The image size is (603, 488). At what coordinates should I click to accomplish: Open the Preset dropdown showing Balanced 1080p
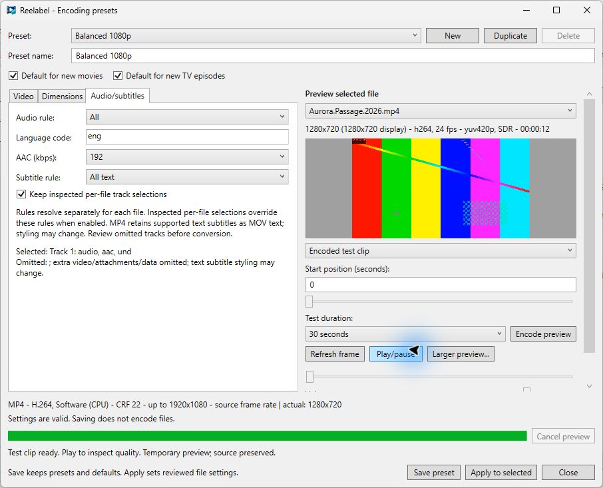pyautogui.click(x=246, y=36)
